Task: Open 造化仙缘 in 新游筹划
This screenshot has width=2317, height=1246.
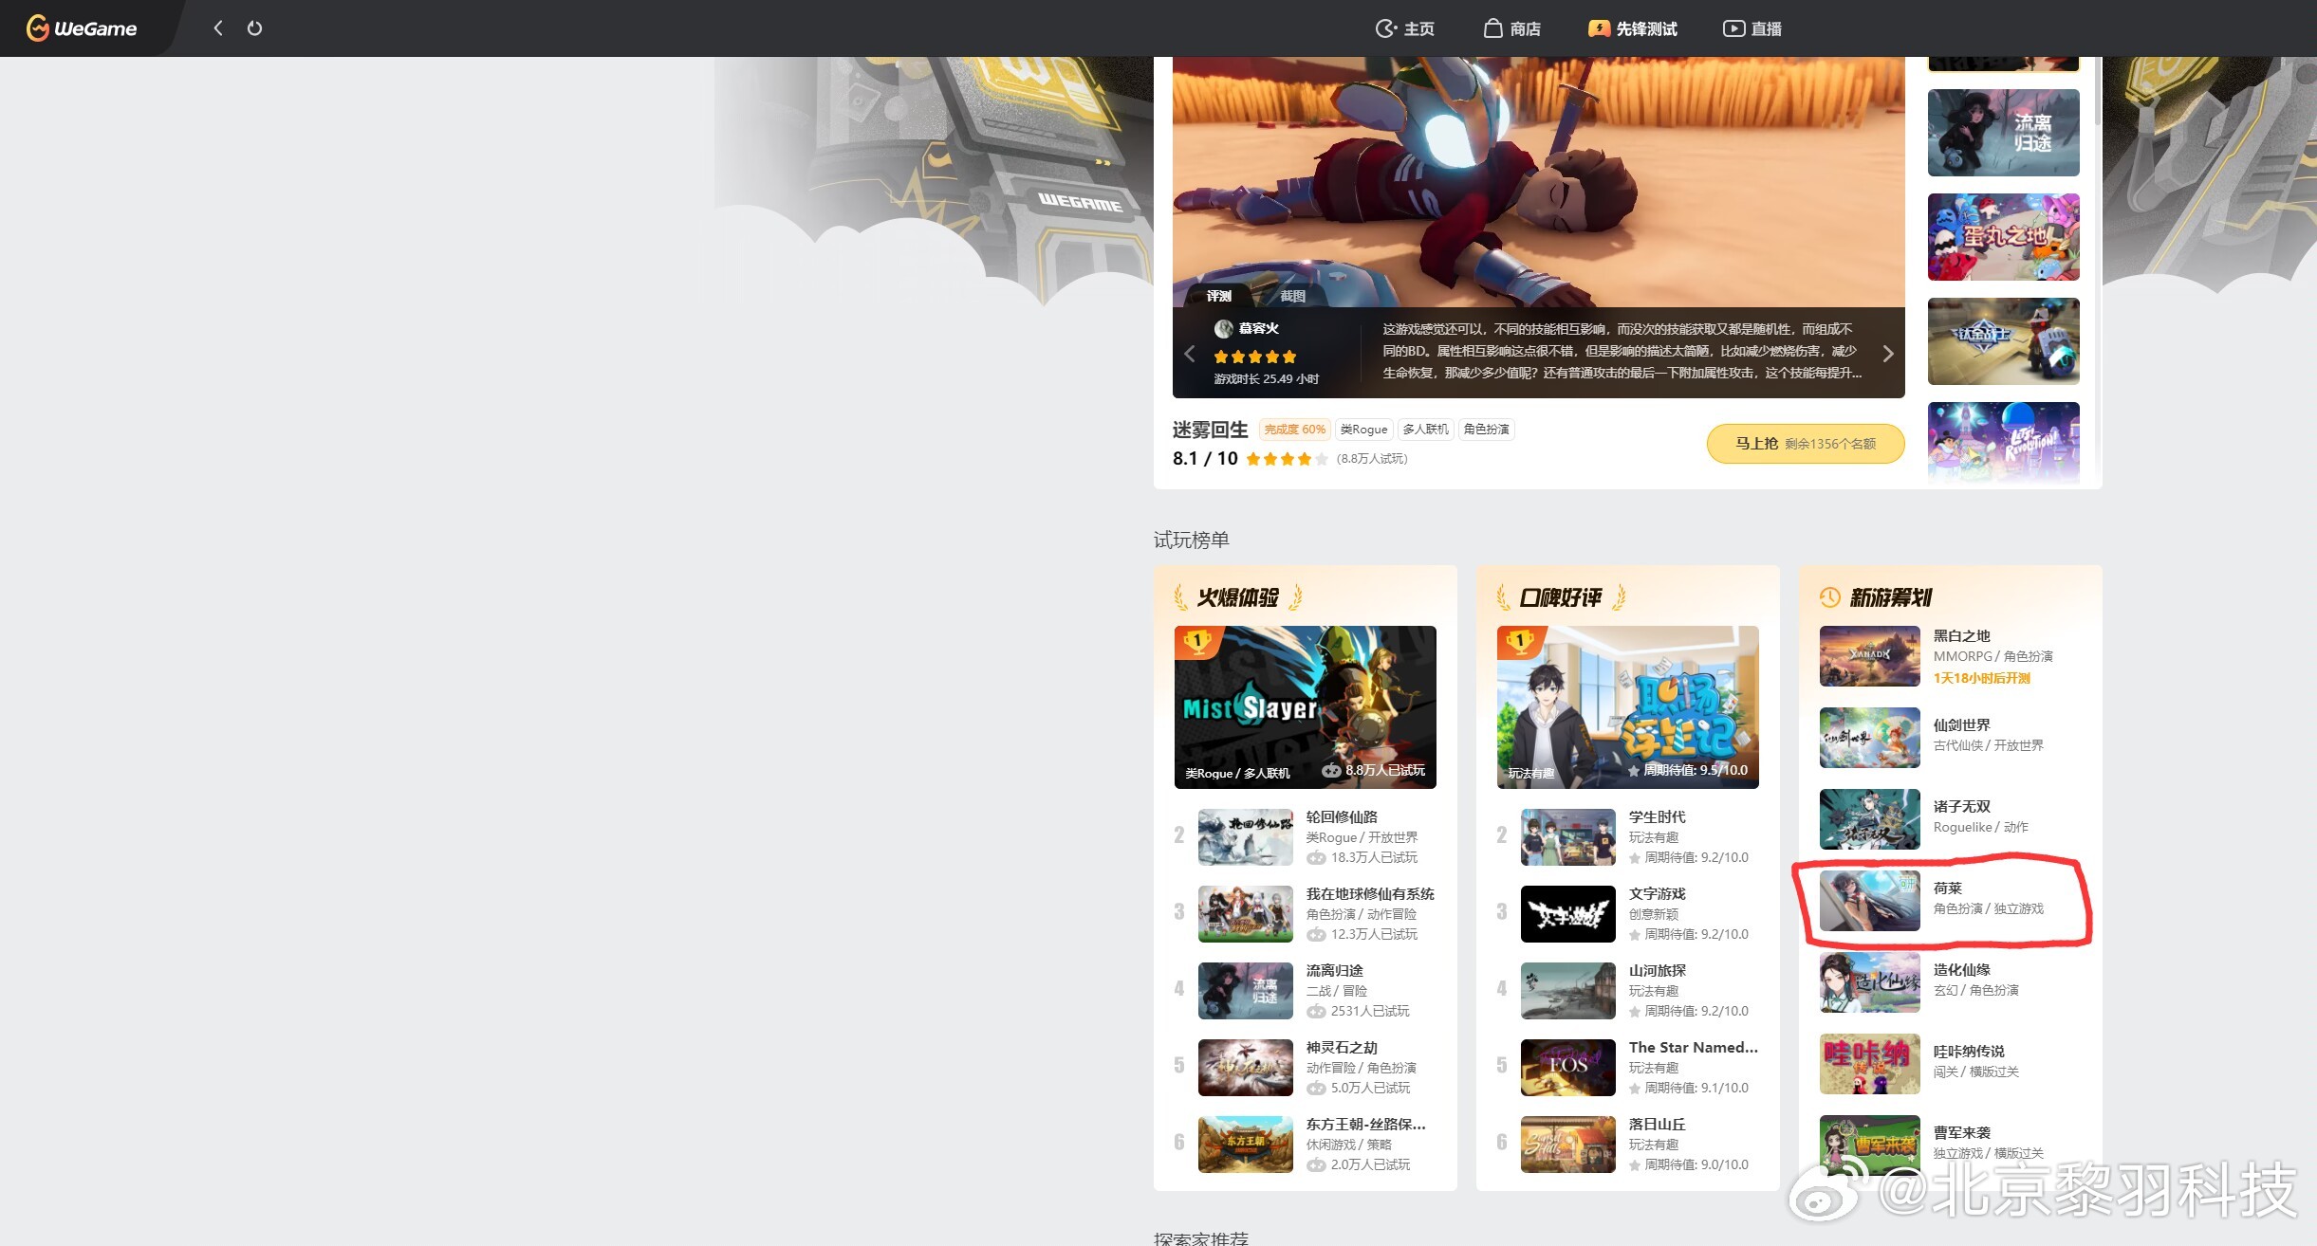Action: point(1950,981)
